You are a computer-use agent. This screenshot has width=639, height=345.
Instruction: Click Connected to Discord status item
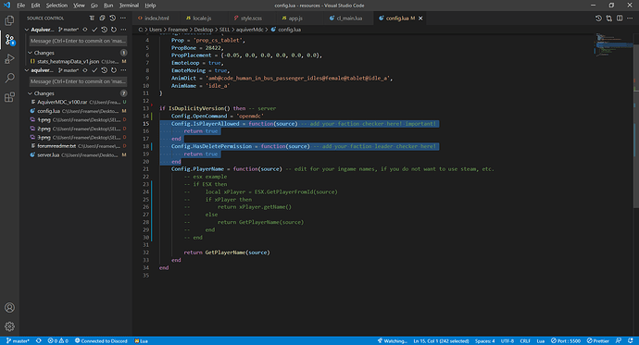point(101,341)
